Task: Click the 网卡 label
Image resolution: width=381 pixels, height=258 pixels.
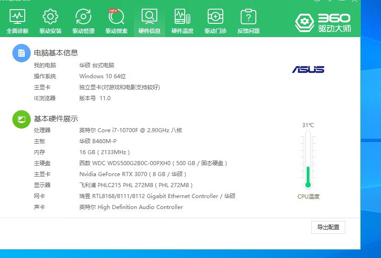Action: tap(39, 196)
